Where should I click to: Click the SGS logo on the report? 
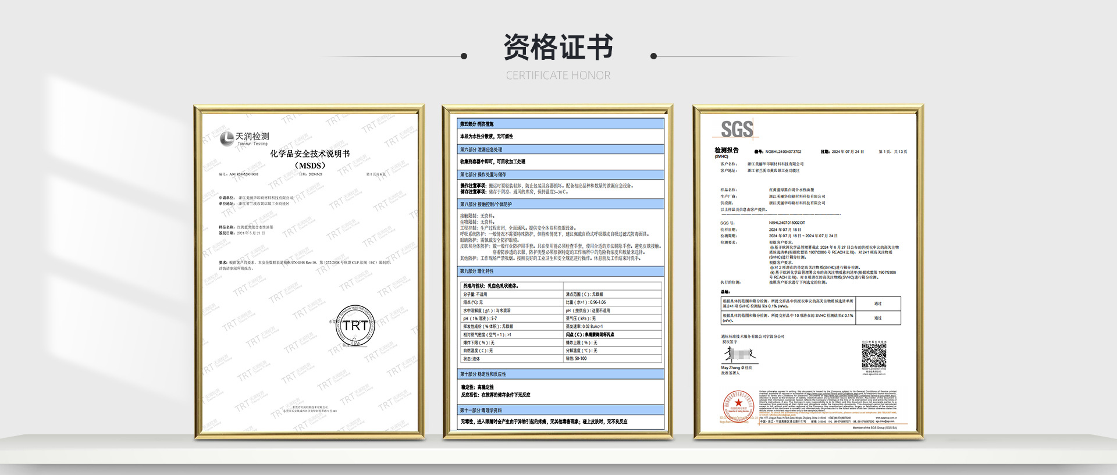[x=737, y=130]
